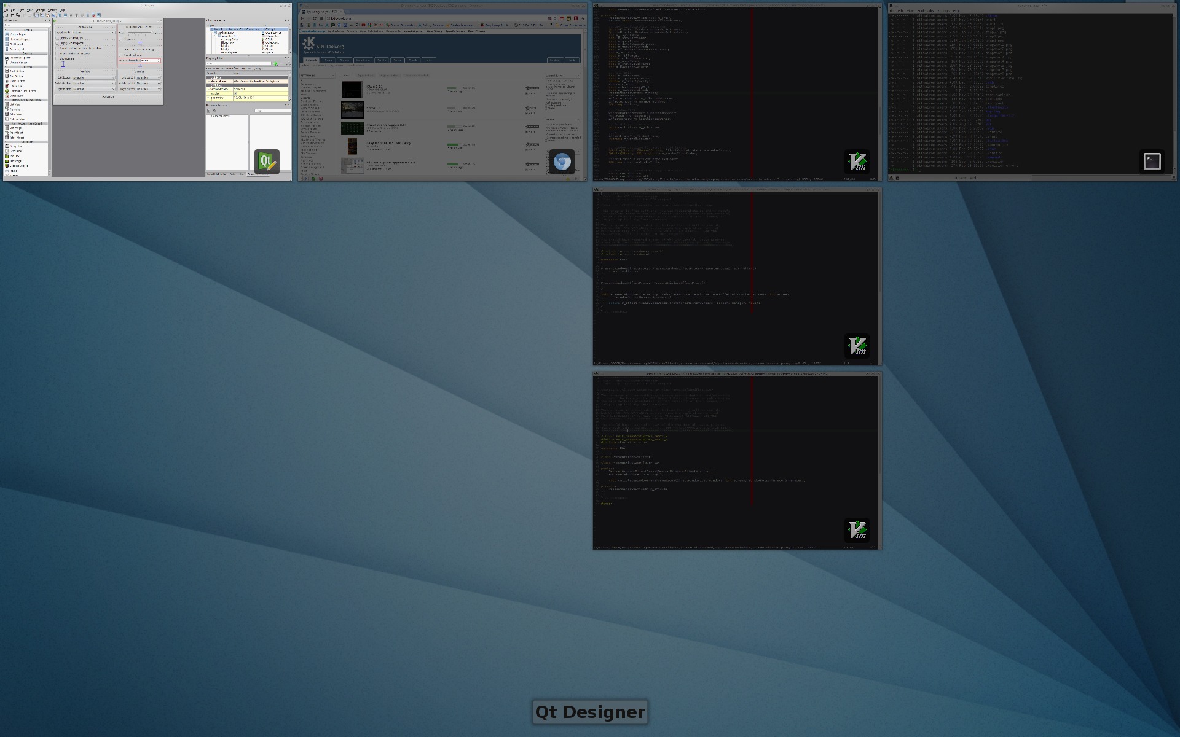Click the Max windows spin box in Qt Designer form

click(150, 60)
